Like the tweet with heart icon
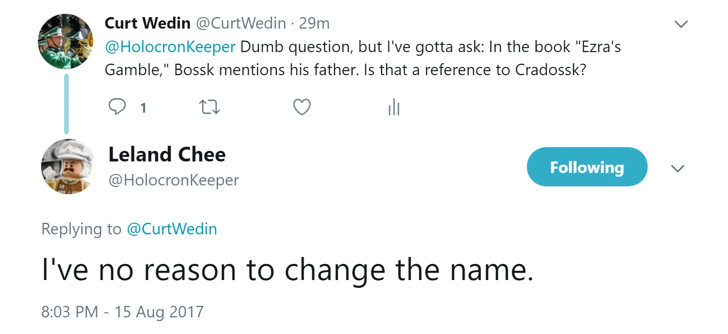This screenshot has height=334, width=728. 302,107
